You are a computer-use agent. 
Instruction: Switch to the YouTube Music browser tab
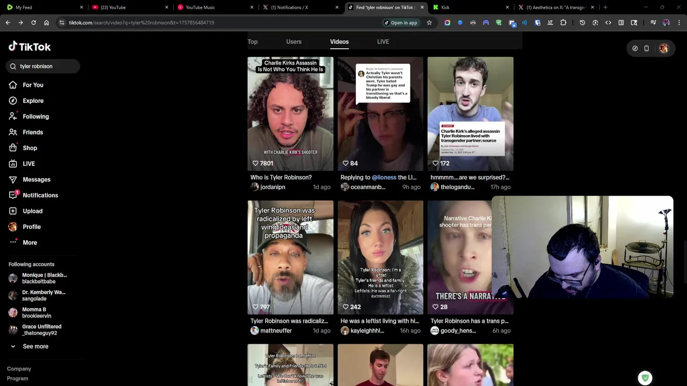pyautogui.click(x=215, y=8)
